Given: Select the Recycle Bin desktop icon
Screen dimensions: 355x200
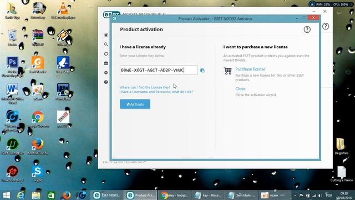Looking at the screenshot, I should pos(12,38).
